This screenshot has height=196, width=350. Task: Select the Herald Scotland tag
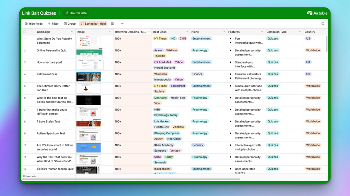(x=164, y=68)
